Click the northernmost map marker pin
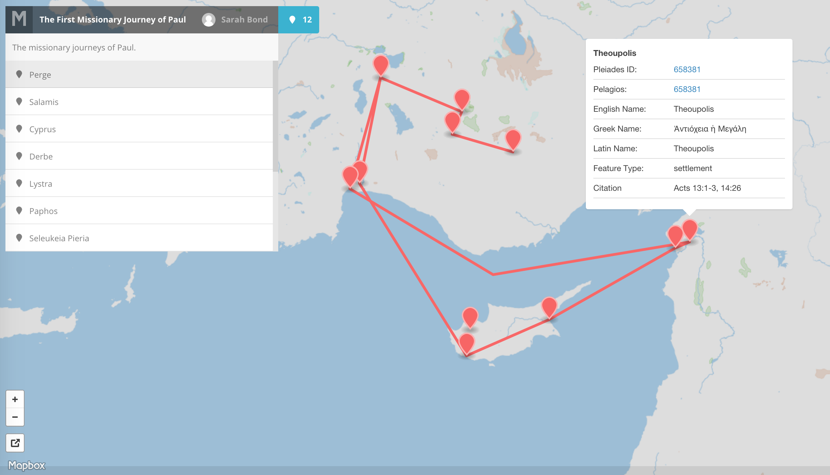Screen dimensions: 830x475 click(381, 64)
